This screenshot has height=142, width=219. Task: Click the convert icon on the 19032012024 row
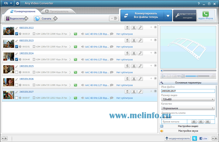pyautogui.click(x=128, y=53)
